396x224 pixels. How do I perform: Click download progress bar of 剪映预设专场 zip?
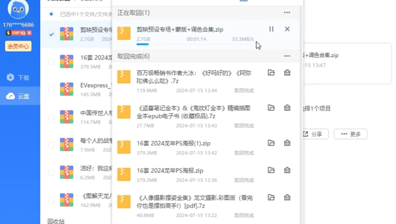(x=195, y=44)
